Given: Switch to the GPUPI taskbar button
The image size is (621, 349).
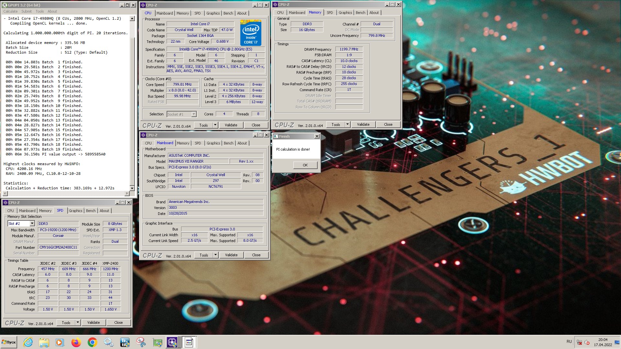Looking at the screenshot, I should click(x=189, y=342).
